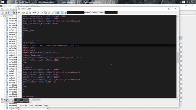Image resolution: width=196 pixels, height=110 pixels.
Task: Select rmStore3 room in resource tree
Action: (12, 55)
